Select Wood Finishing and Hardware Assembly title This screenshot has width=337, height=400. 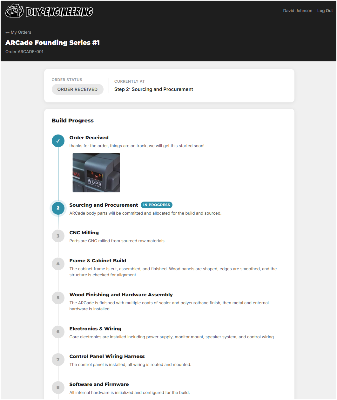(x=121, y=295)
